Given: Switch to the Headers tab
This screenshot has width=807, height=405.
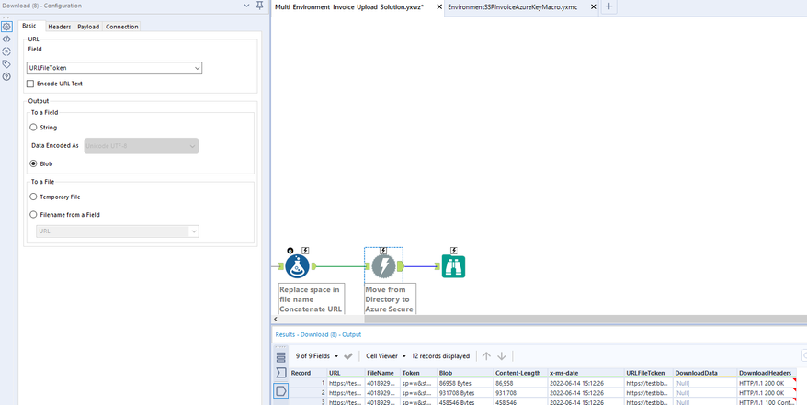Looking at the screenshot, I should coord(60,27).
